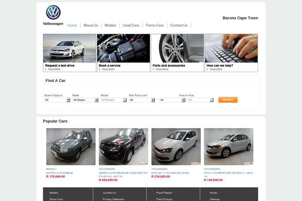Click the Parts and accessories wheel image
The width and height of the screenshot is (302, 201).
pyautogui.click(x=177, y=48)
